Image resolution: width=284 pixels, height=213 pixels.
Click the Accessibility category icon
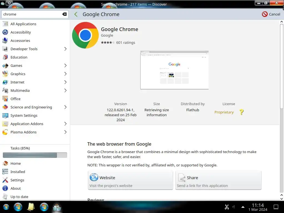coord(5,32)
